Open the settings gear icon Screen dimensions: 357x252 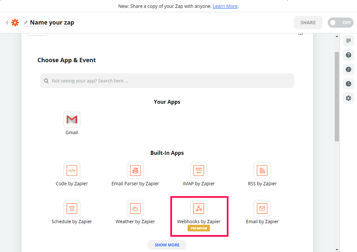[x=348, y=98]
